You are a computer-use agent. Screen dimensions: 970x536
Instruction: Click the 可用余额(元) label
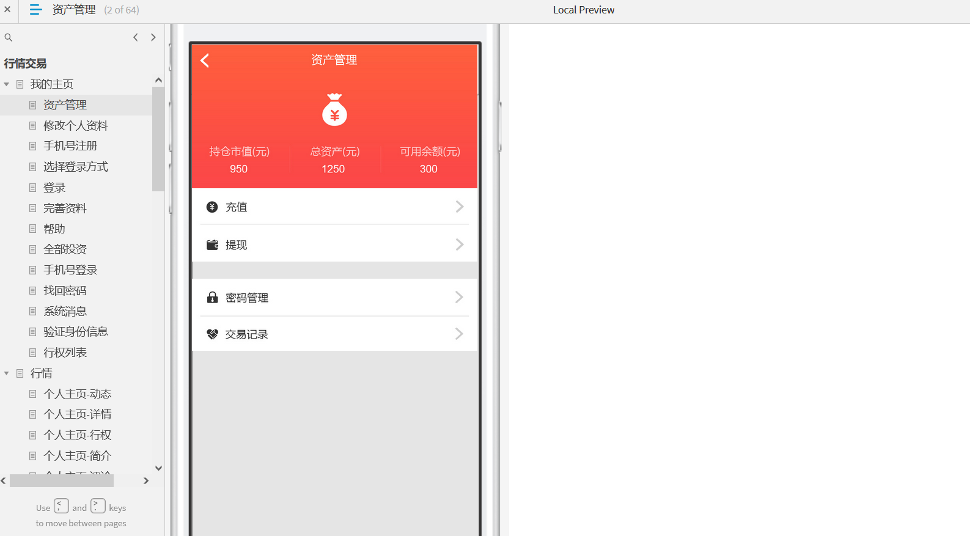430,152
